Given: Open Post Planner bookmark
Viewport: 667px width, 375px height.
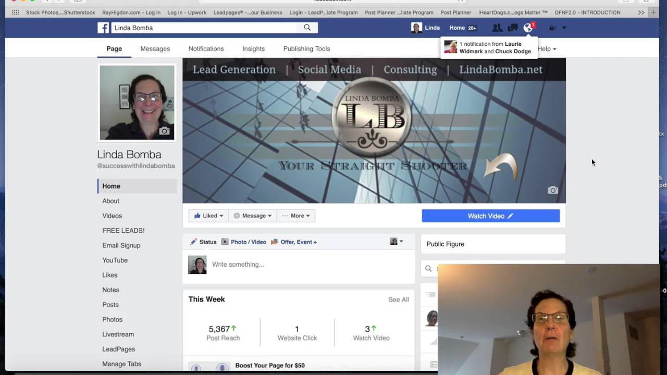Looking at the screenshot, I should tap(455, 12).
